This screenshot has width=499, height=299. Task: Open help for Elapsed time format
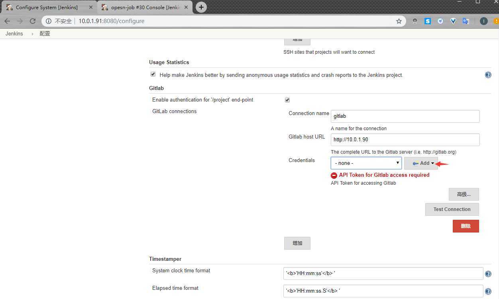[488, 291]
